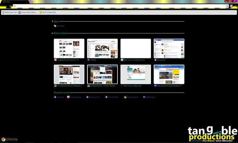Click the Facebook title under its thumbnail

pos(161,60)
